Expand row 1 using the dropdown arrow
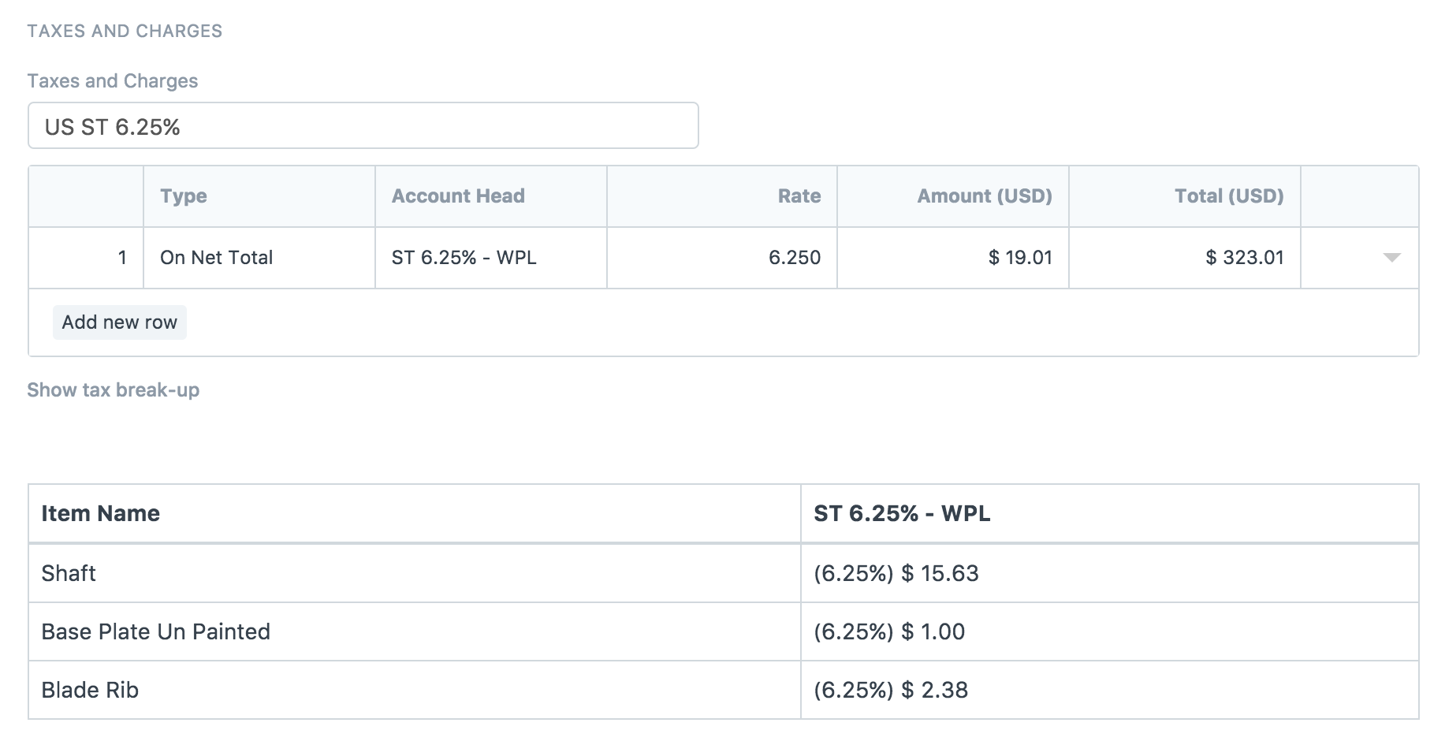 pyautogui.click(x=1391, y=258)
